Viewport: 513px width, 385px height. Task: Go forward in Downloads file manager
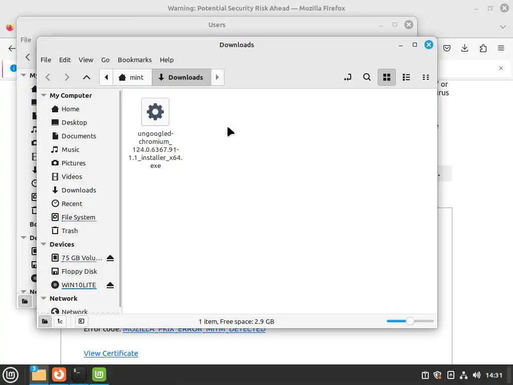click(67, 77)
